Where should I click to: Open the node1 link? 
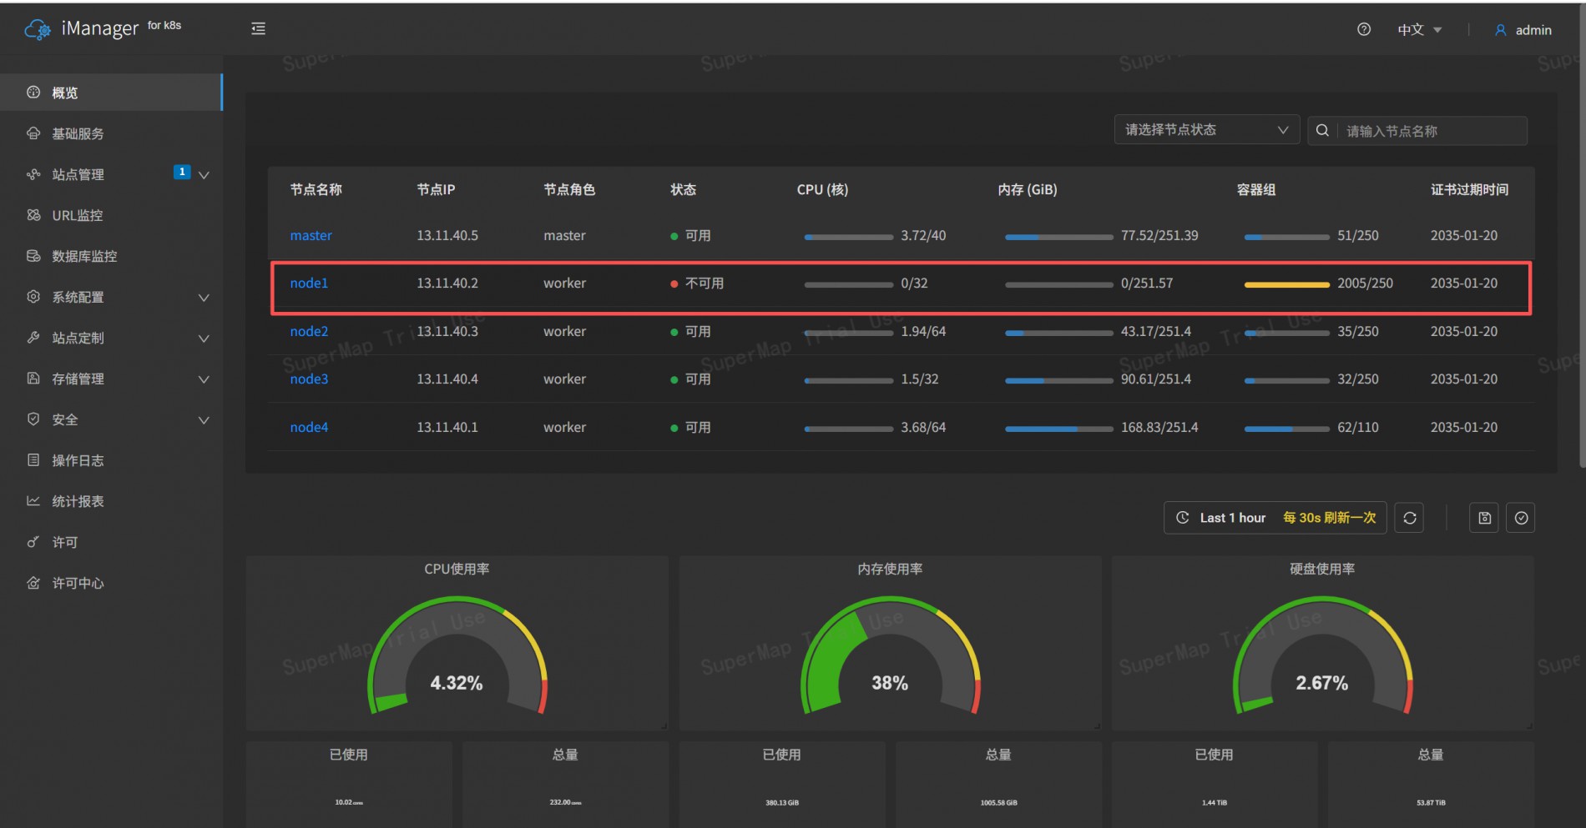tap(309, 284)
